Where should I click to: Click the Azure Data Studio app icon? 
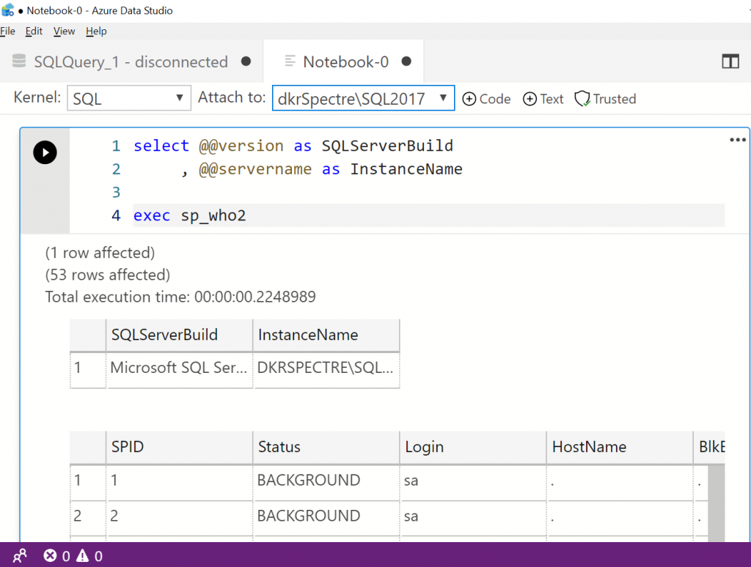pos(8,10)
